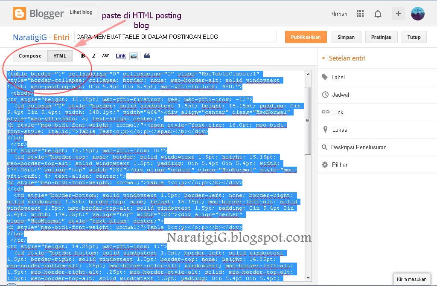Viewport: 437px width, 286px height.
Task: Open the profile avatar picture
Action: [x=418, y=14]
